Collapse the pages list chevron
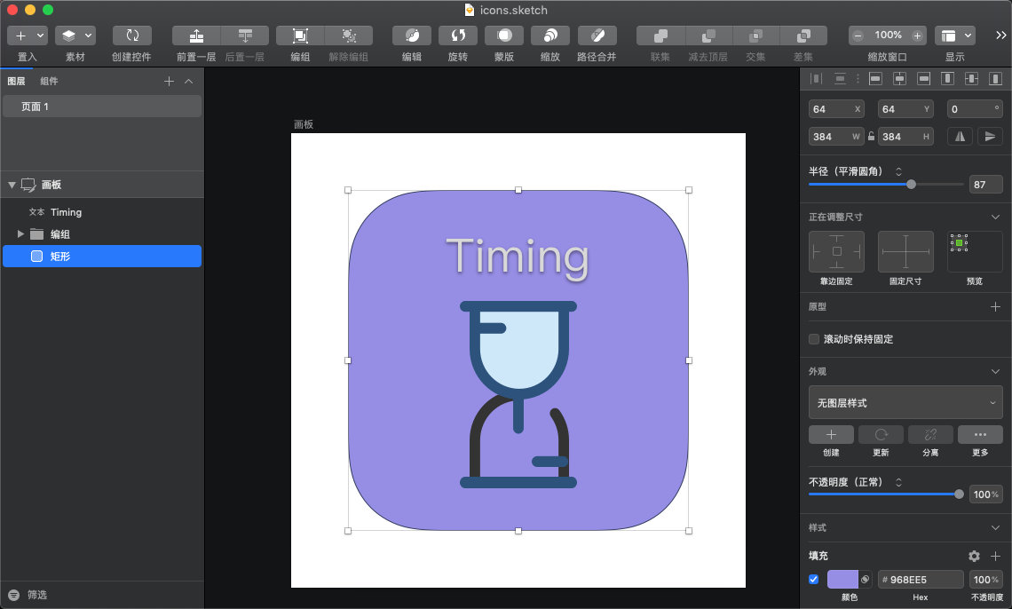 (188, 82)
